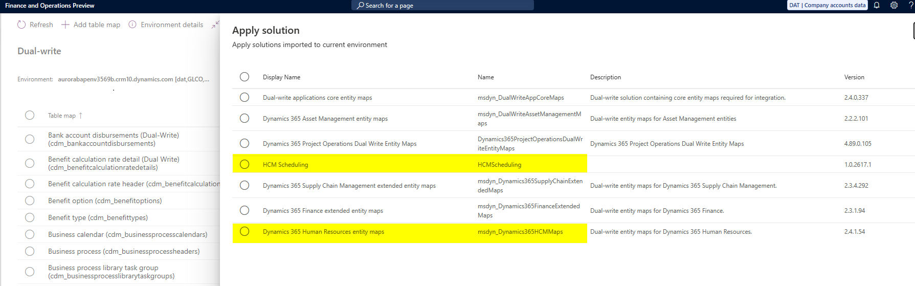Click the Refresh circular arrow icon
The height and width of the screenshot is (286, 915).
21,25
